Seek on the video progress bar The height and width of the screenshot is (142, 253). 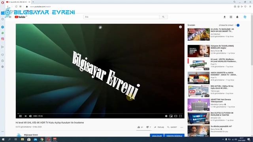click(x=100, y=114)
